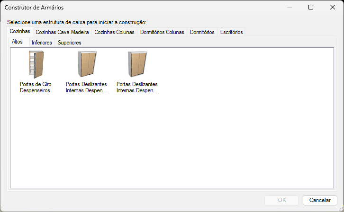Close the Construtor de Armários window
Screen dimensions: 344x212
(333, 7)
